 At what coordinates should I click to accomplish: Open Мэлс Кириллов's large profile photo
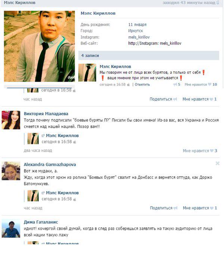click(x=40, y=46)
